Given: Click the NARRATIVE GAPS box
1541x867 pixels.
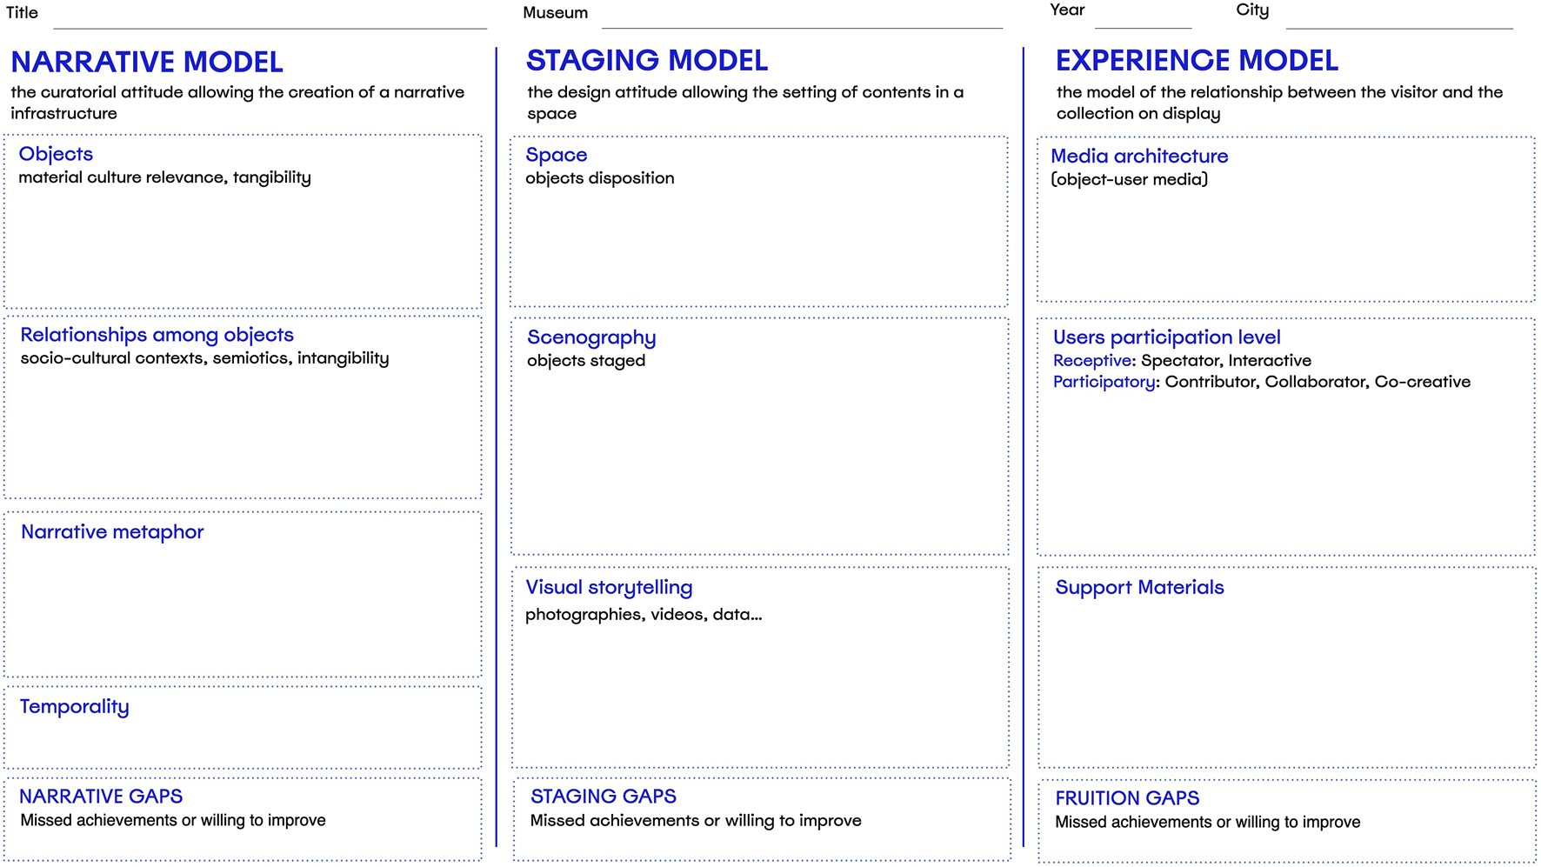Looking at the screenshot, I should pos(243,819).
